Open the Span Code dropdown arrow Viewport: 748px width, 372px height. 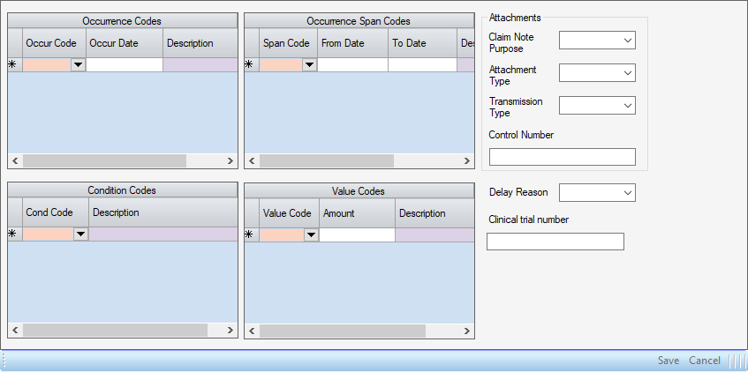pos(309,64)
